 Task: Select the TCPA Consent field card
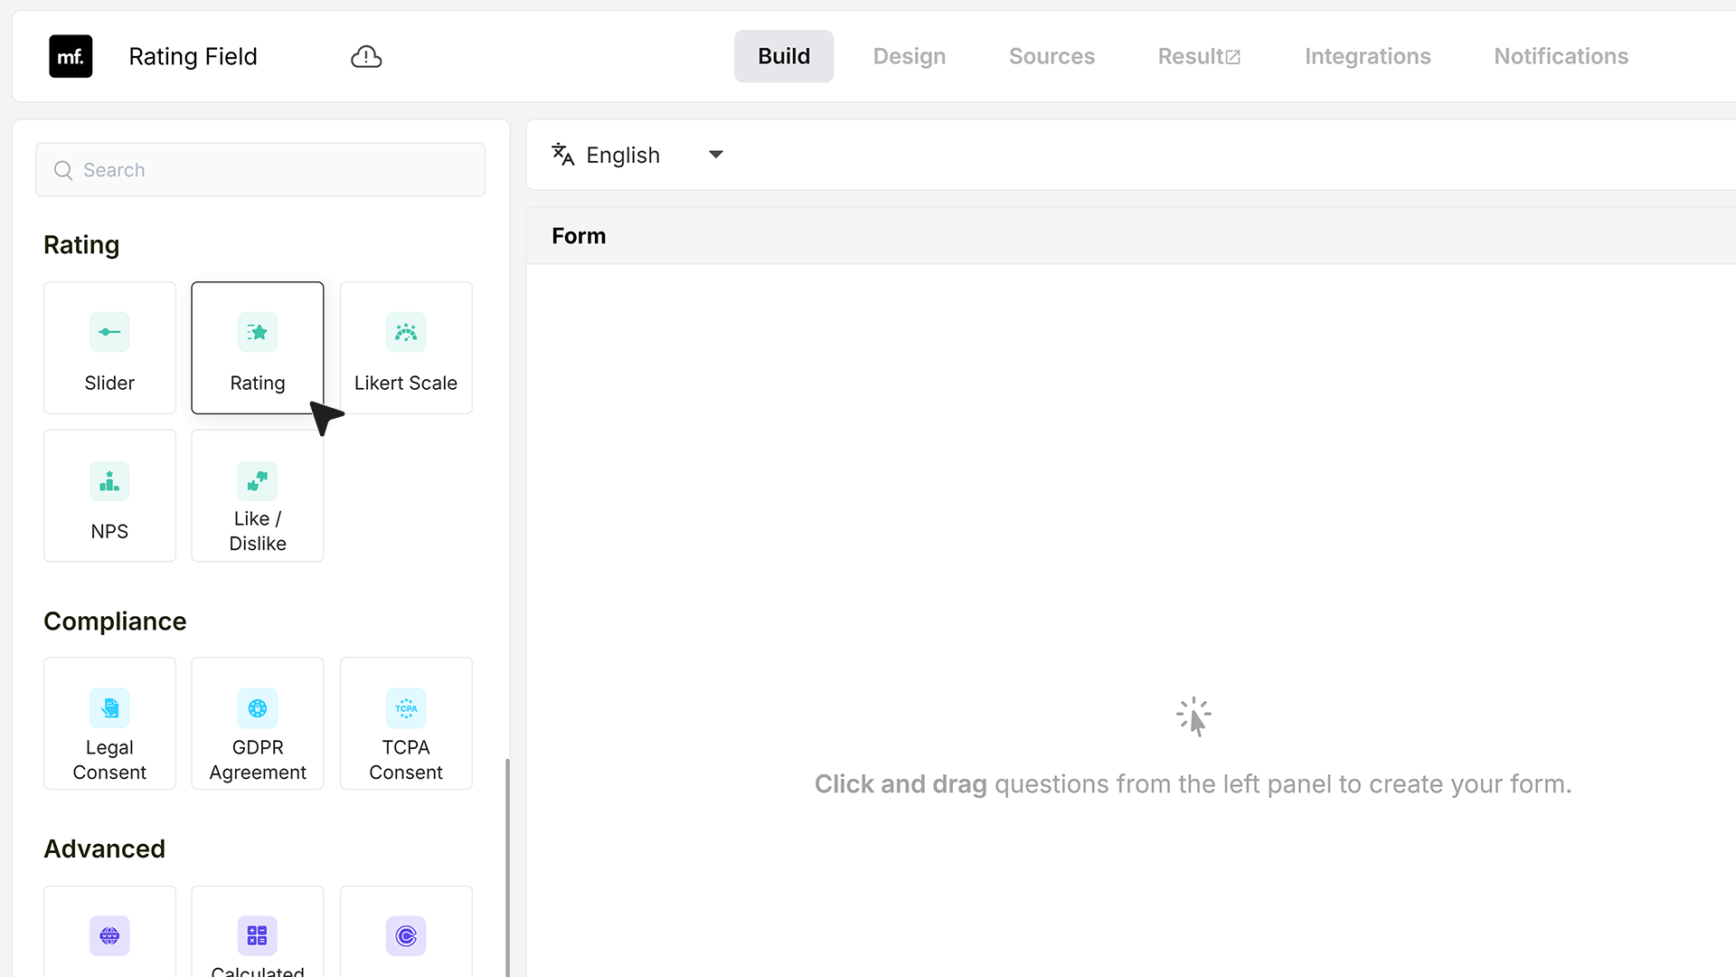point(406,724)
